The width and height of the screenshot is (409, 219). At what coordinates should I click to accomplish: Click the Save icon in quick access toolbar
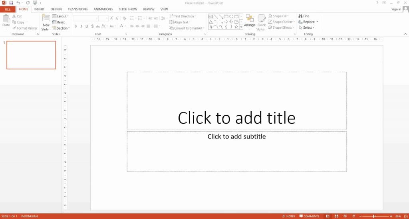(x=11, y=3)
